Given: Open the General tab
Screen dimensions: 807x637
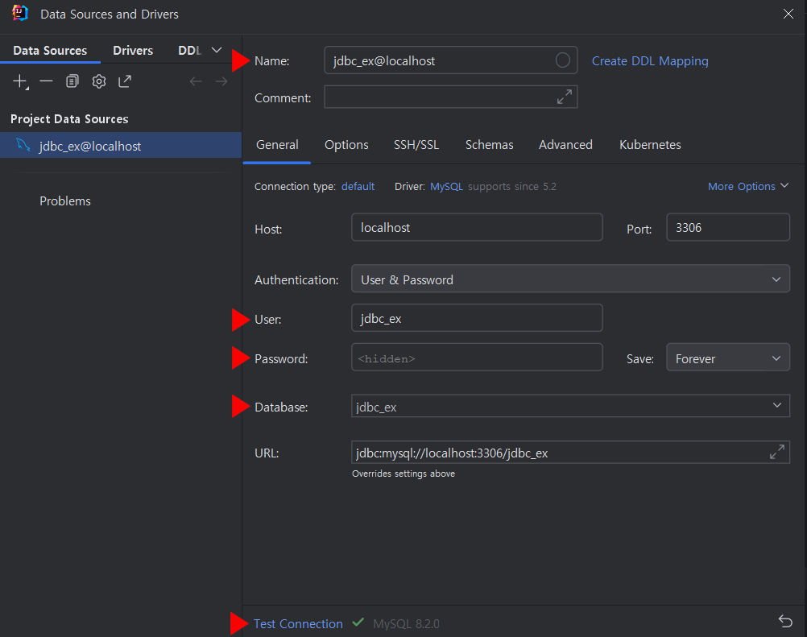Looking at the screenshot, I should tap(277, 145).
